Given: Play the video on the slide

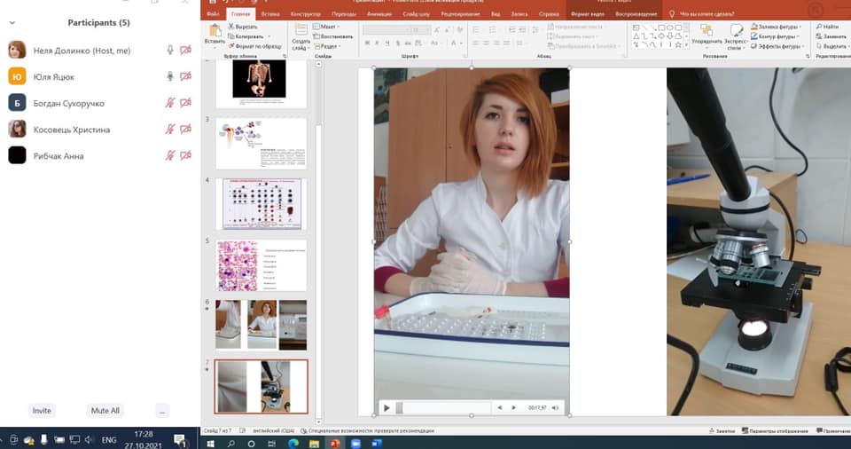Looking at the screenshot, I should 386,408.
